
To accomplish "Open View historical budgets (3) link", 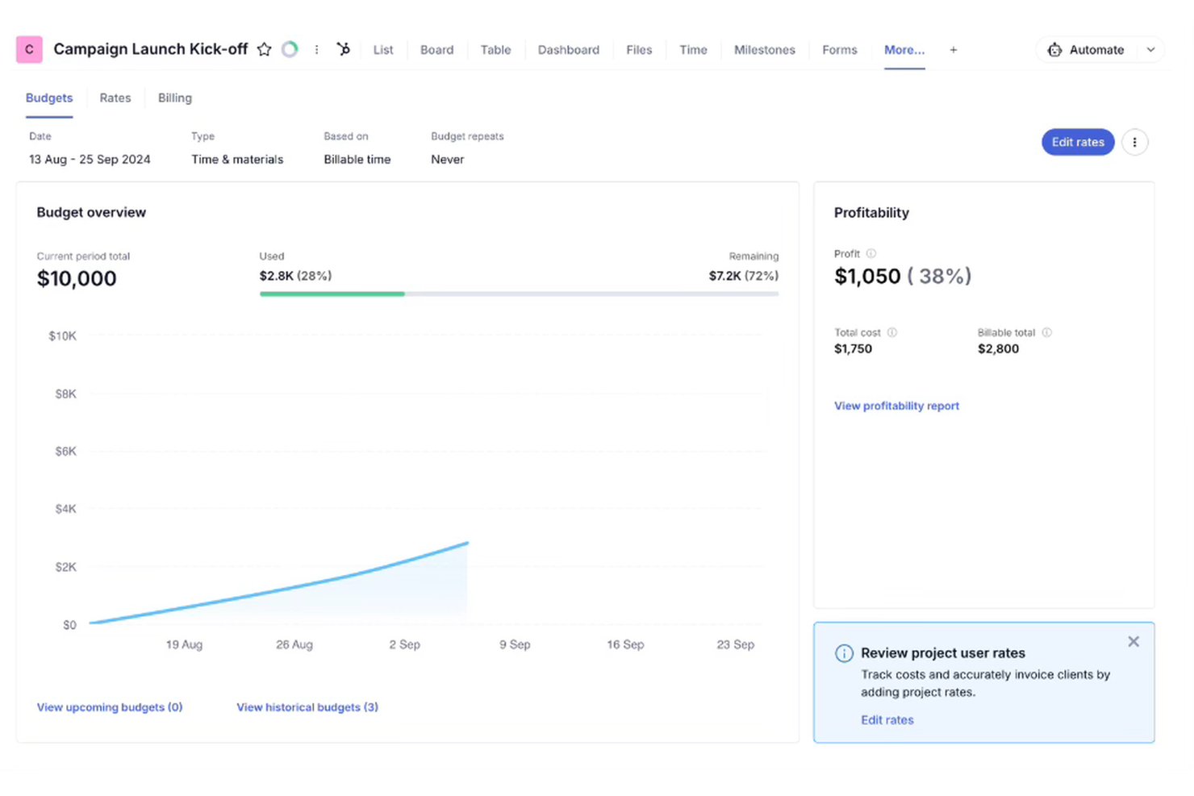I will (x=307, y=707).
